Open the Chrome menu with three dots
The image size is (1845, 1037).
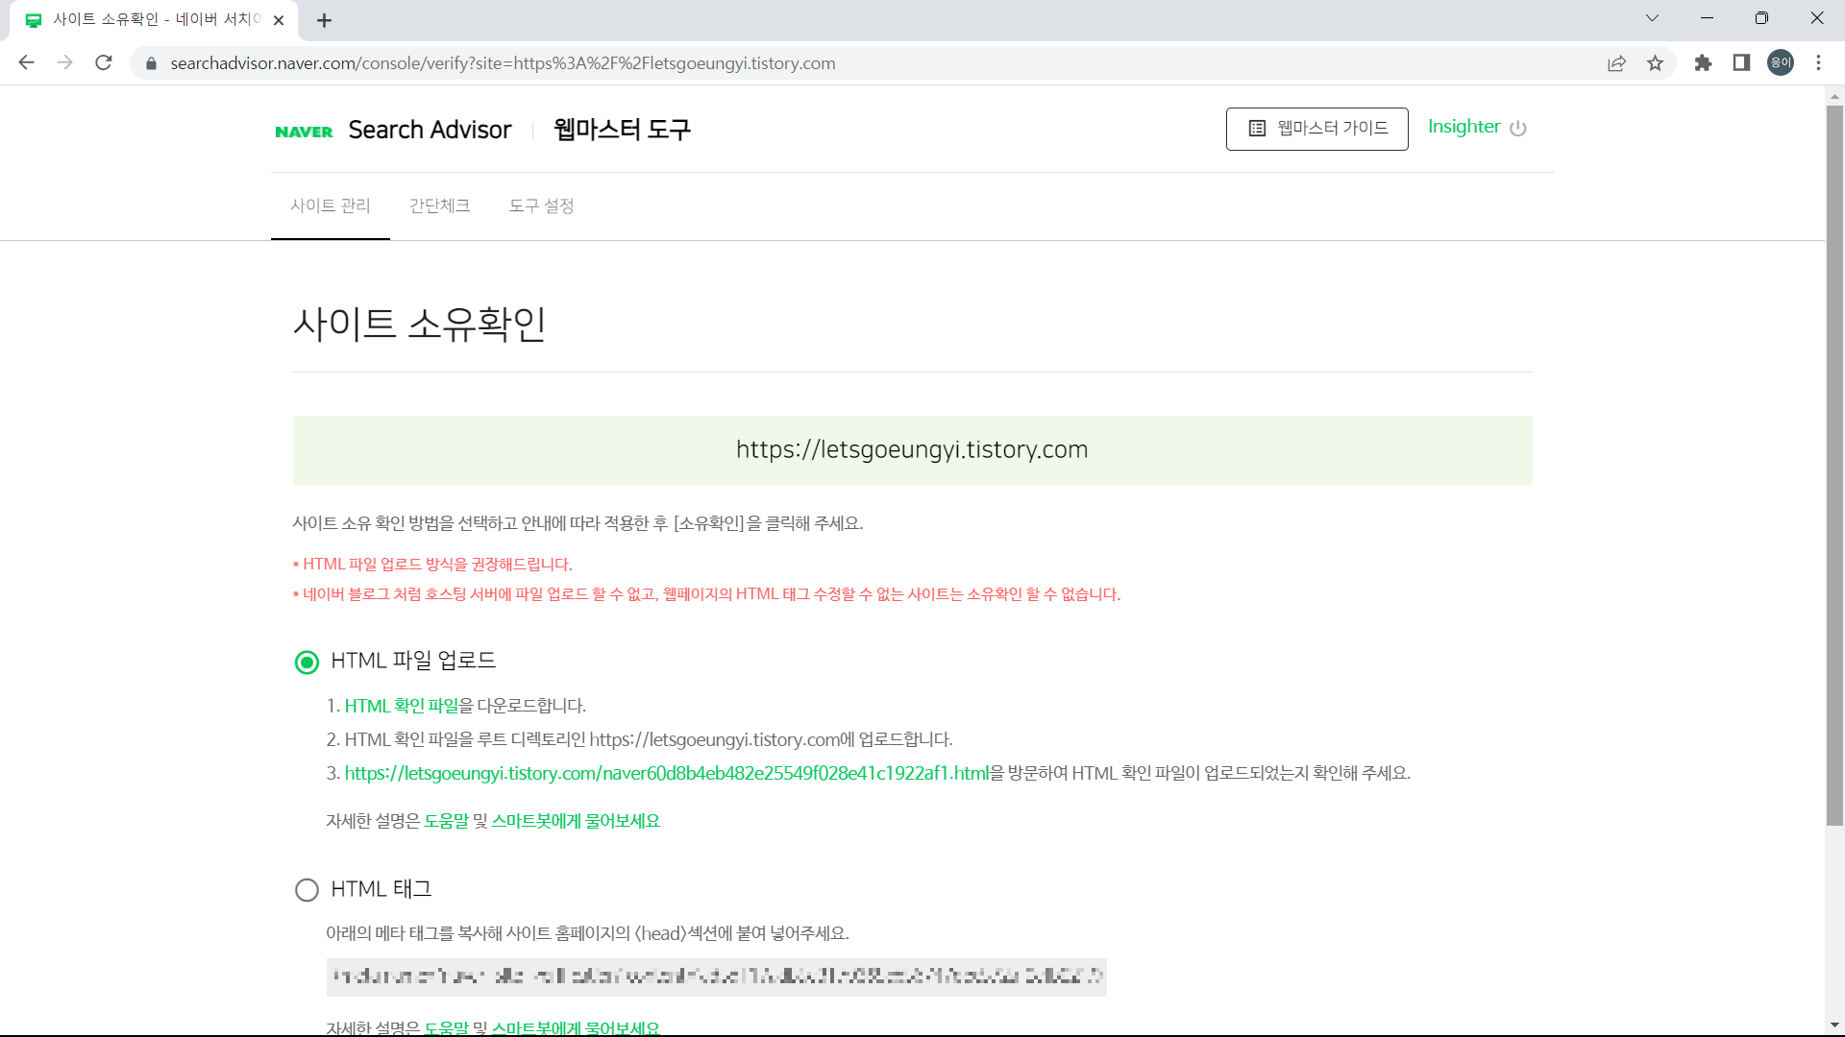tap(1818, 63)
